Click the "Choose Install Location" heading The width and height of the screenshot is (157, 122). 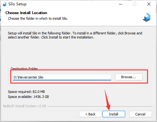click(x=26, y=13)
